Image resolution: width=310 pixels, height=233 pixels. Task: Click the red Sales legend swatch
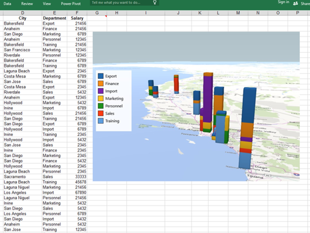click(x=100, y=113)
